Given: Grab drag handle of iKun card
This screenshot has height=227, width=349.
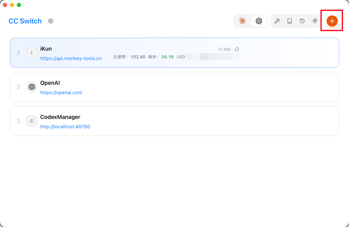Looking at the screenshot, I should point(19,53).
